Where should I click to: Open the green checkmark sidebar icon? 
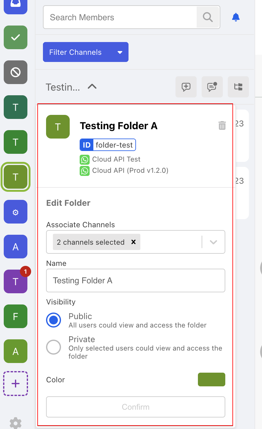pos(16,37)
